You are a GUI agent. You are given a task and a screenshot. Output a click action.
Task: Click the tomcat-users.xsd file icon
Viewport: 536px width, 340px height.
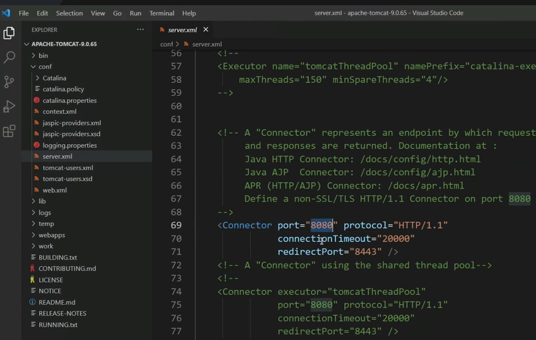pos(37,179)
